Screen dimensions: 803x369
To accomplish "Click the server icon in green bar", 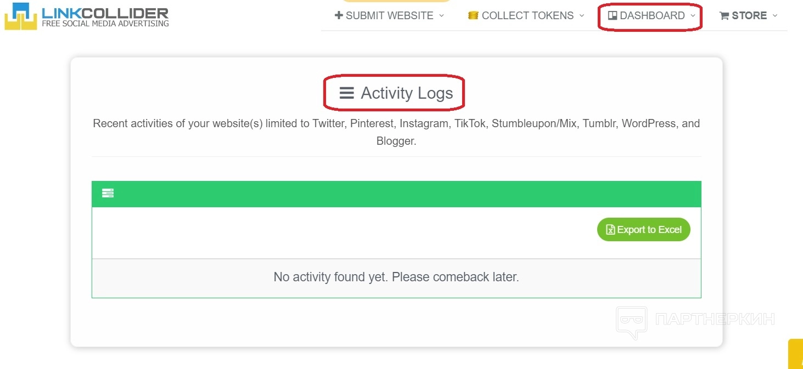I will click(x=108, y=193).
